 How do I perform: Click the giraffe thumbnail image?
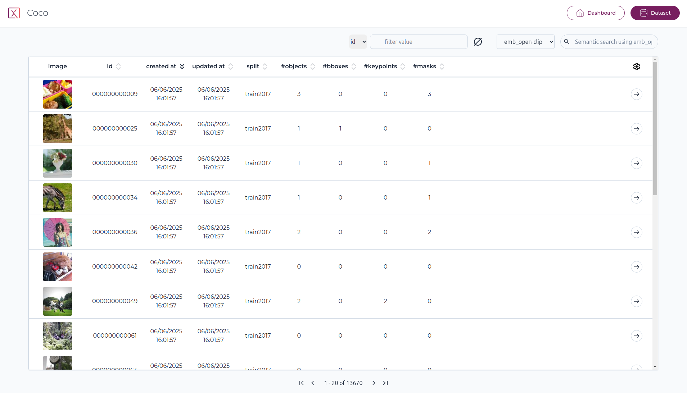click(x=58, y=129)
